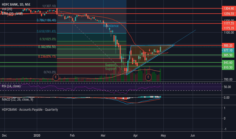This screenshot has height=139, width=236.
Task: Click the May label on time axis
Action: coord(163,135)
